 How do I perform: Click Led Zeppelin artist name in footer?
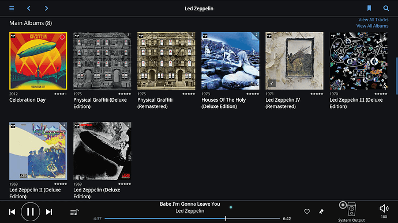(190, 211)
